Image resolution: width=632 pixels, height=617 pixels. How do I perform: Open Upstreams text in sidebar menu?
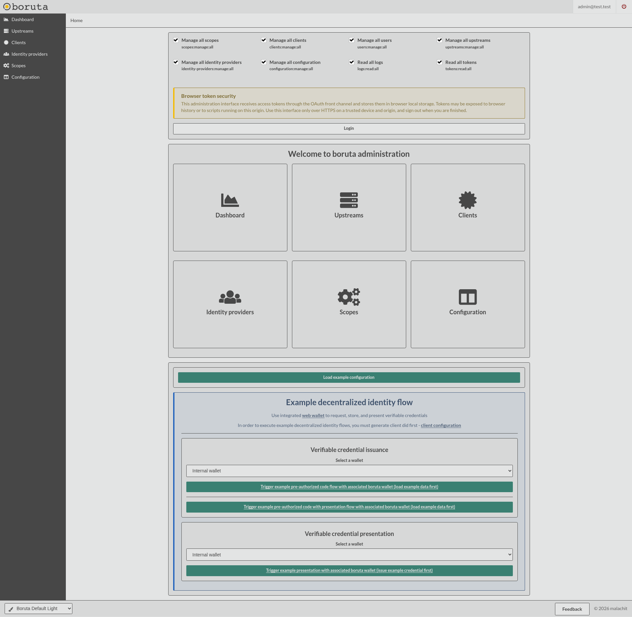22,31
